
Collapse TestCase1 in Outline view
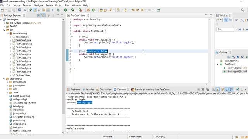pyautogui.click(x=218, y=64)
